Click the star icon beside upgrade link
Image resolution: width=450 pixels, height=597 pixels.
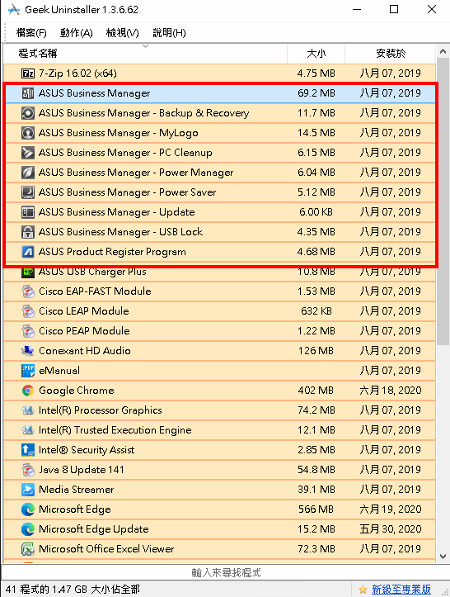point(363,590)
